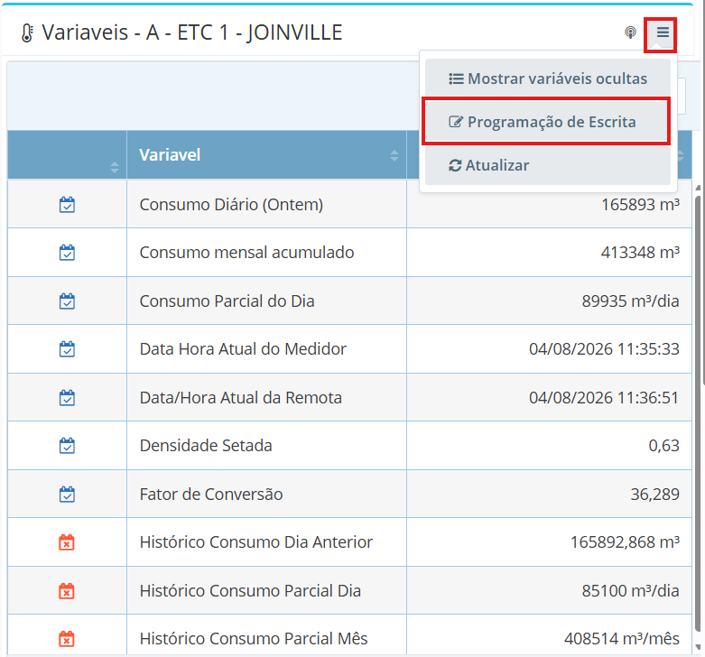Viewport: 705px width, 657px height.
Task: Open the hamburger menu icon
Action: pyautogui.click(x=663, y=32)
